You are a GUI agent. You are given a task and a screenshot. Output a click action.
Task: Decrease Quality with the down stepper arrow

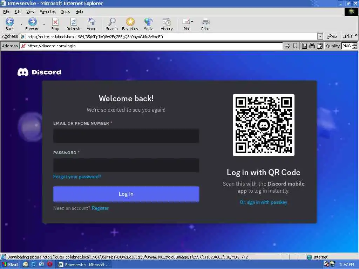355,48
